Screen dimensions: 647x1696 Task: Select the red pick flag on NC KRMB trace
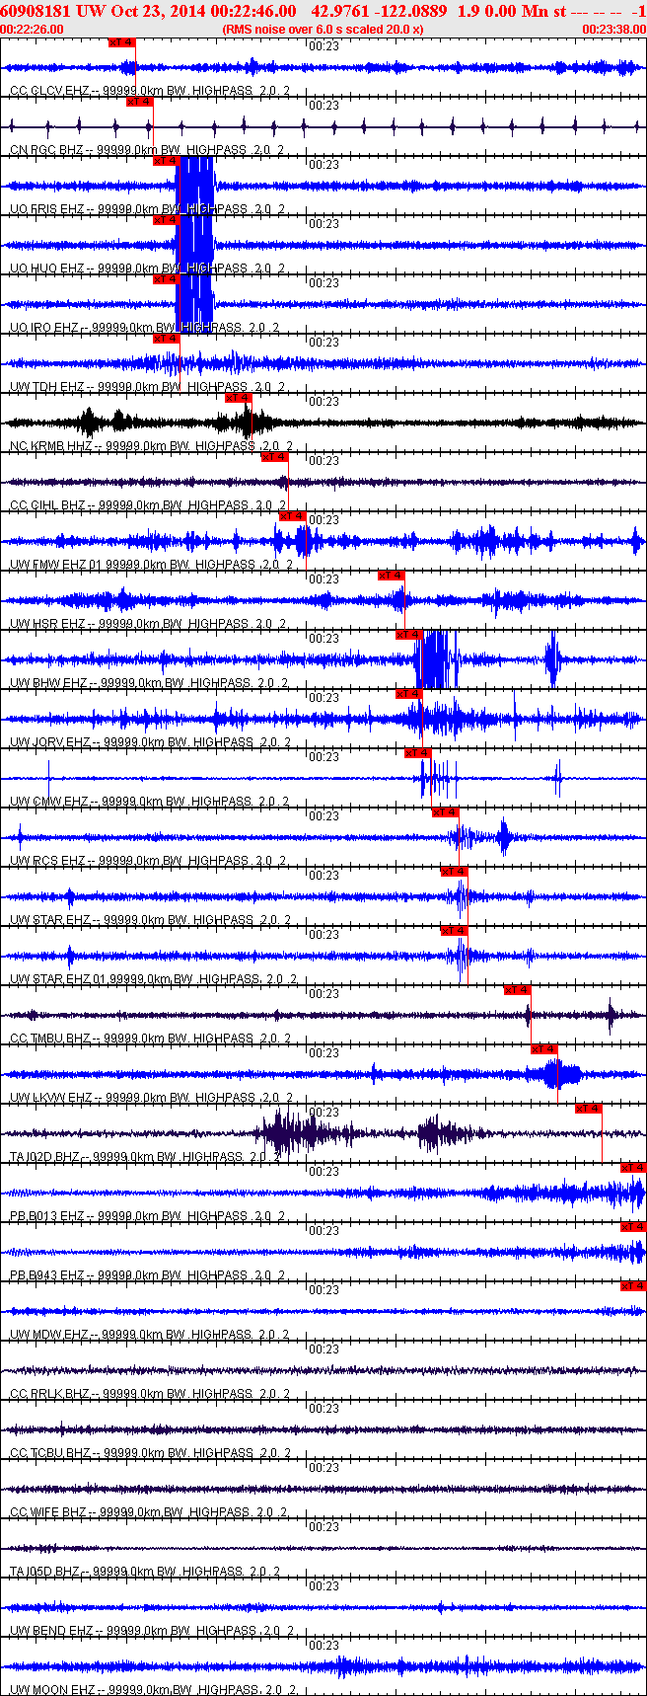[x=239, y=398]
